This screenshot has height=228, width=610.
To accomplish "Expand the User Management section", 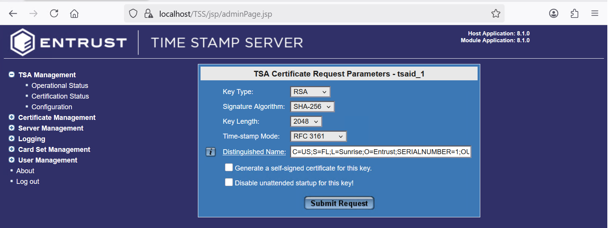I will tap(12, 160).
